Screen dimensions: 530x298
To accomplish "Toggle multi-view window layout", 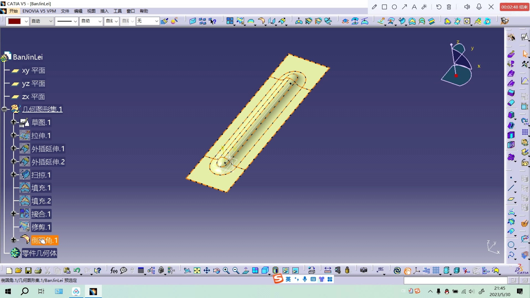I will pyautogui.click(x=255, y=271).
